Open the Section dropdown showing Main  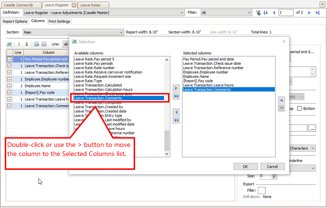(121, 32)
